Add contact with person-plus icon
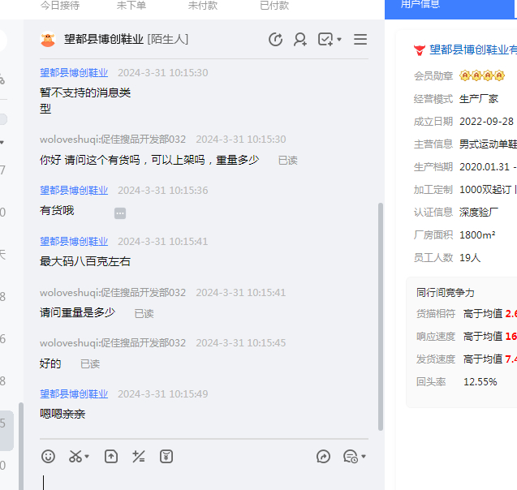Viewport: 517px width, 490px height. tap(300, 40)
